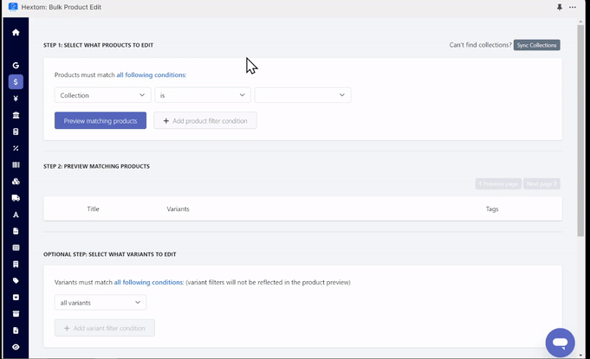This screenshot has width=590, height=359.
Task: Click Preview matching products button
Action: (x=100, y=120)
